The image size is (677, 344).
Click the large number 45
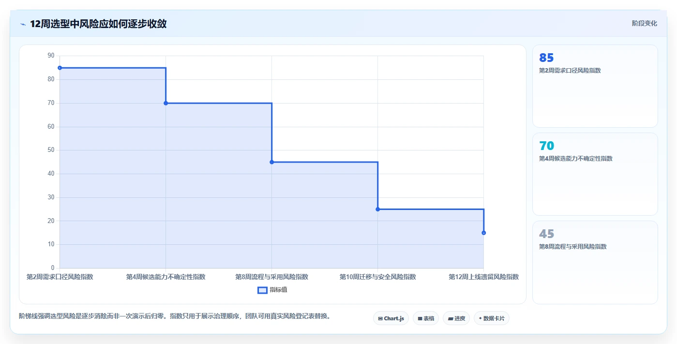tap(546, 234)
